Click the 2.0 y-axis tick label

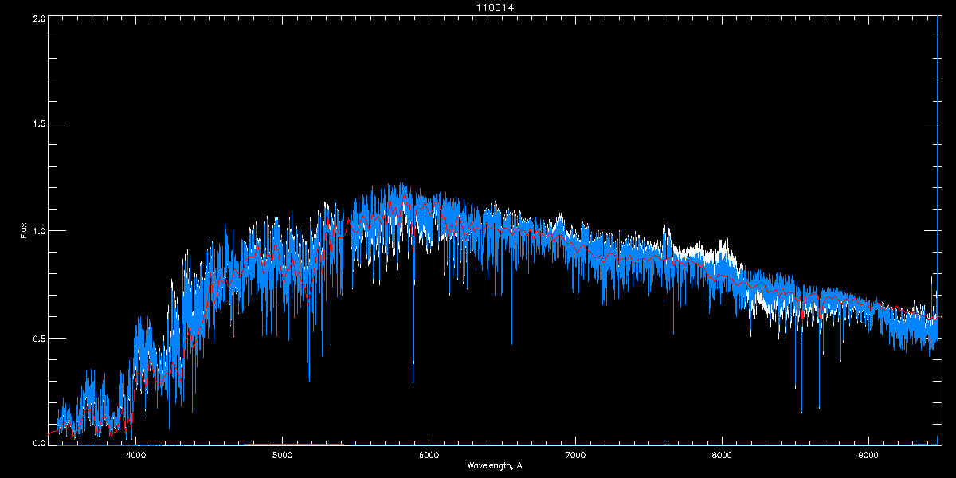(x=37, y=18)
